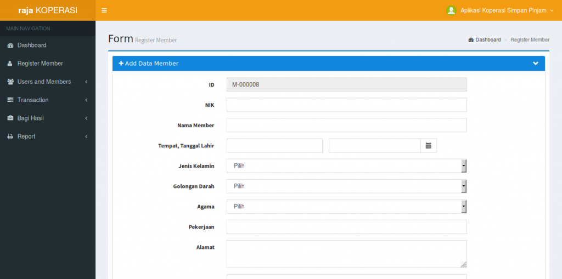Toggle sidebar with hamburger menu icon
This screenshot has height=279, width=562.
(104, 10)
